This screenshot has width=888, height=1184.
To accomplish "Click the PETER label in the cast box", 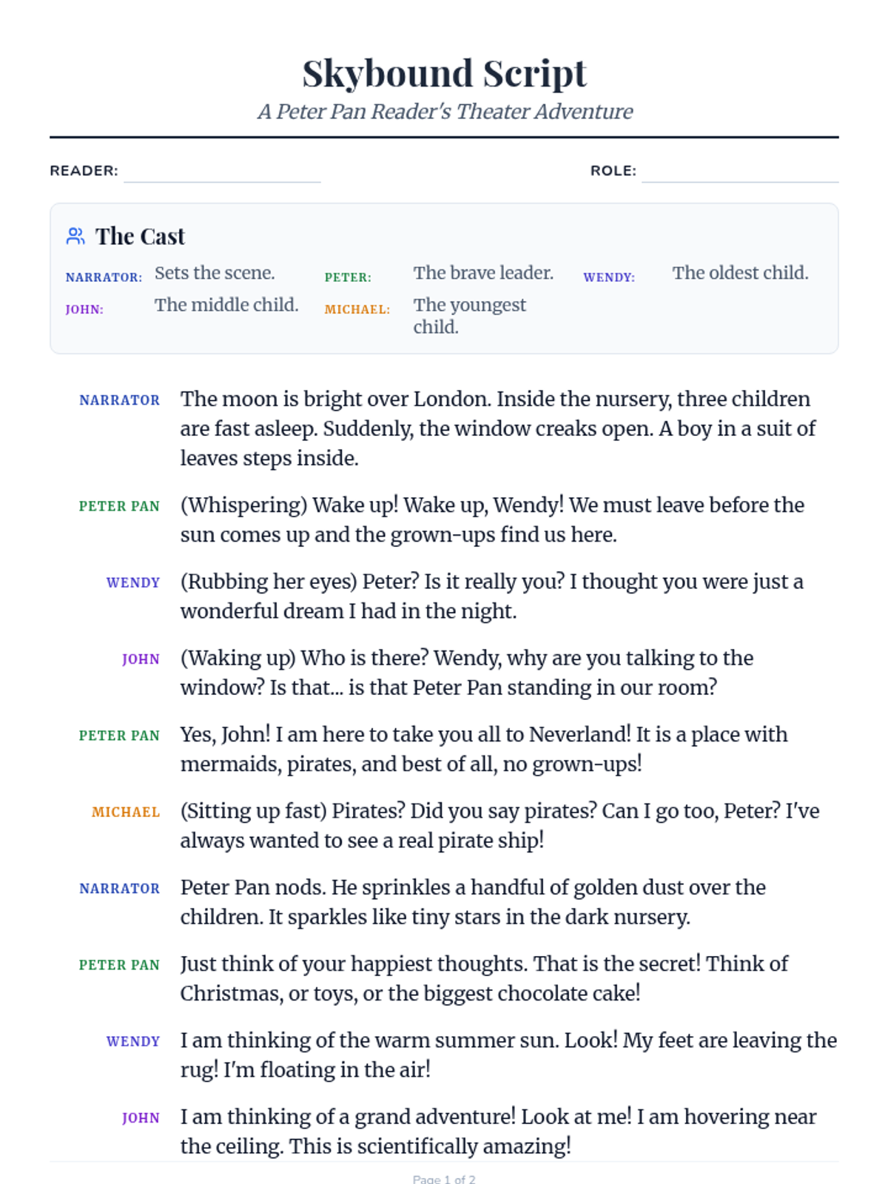I will click(x=348, y=277).
